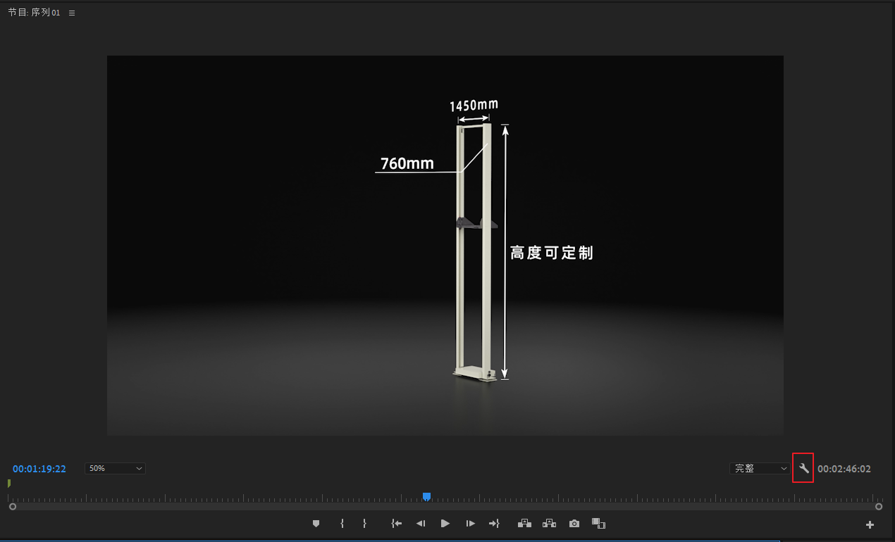Export frame with camera icon
This screenshot has width=895, height=542.
coord(574,524)
